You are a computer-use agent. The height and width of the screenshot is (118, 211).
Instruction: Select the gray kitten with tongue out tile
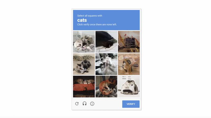pyautogui.click(x=84, y=42)
